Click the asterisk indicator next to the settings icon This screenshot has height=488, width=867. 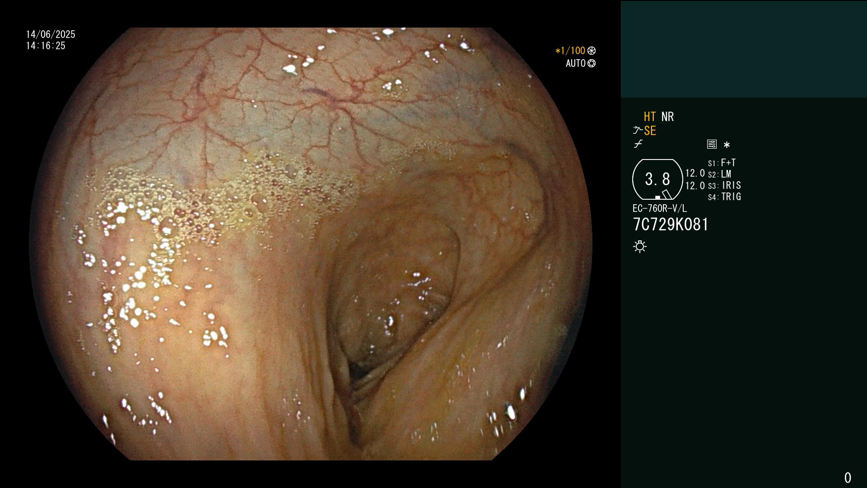pos(727,145)
